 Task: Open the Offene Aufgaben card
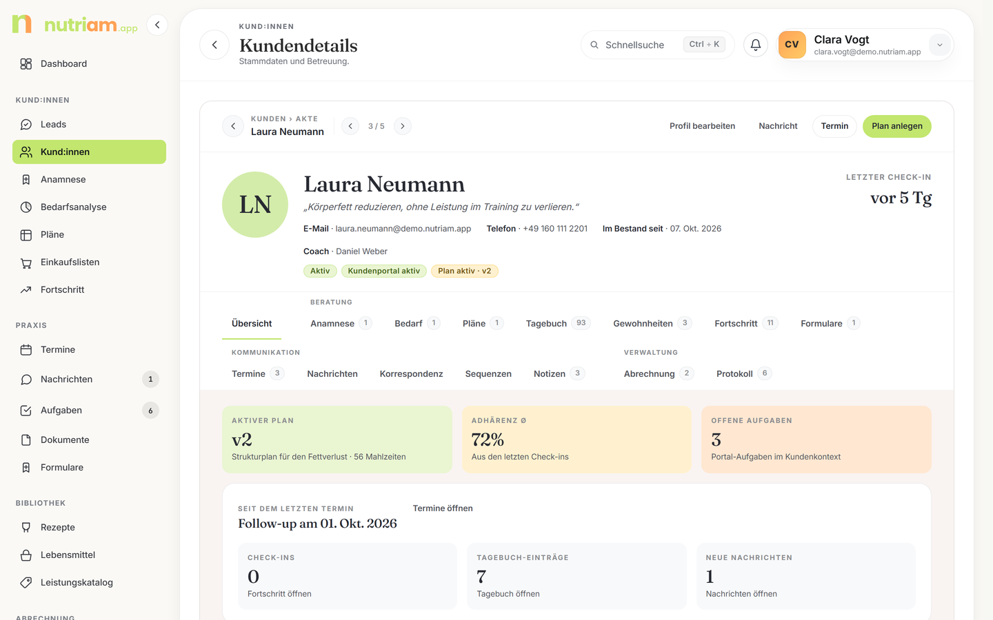point(816,440)
